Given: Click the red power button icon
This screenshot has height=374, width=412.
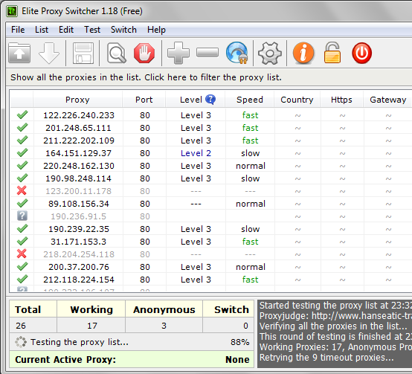Looking at the screenshot, I should click(362, 53).
